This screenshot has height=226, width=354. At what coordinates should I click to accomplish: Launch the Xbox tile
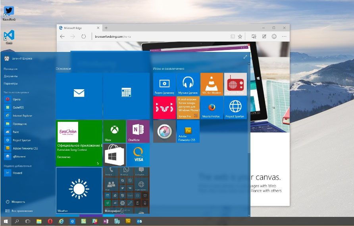[114, 131]
